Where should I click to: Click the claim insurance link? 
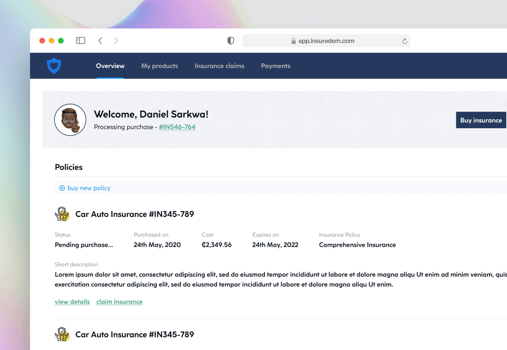click(119, 302)
